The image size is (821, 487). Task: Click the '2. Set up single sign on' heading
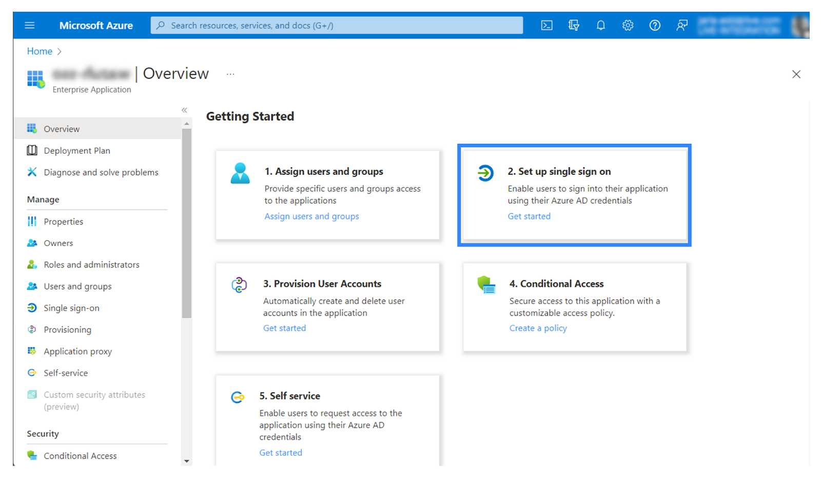559,171
